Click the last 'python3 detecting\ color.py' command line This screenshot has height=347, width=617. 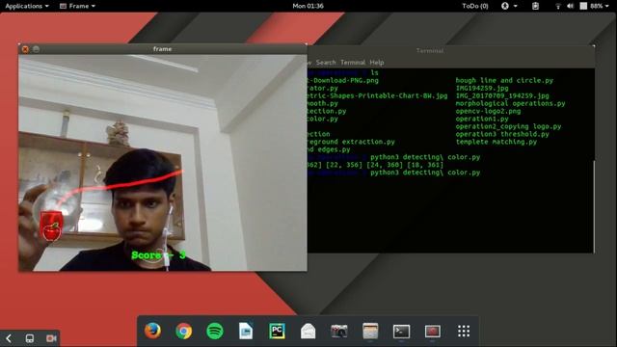tap(425, 173)
